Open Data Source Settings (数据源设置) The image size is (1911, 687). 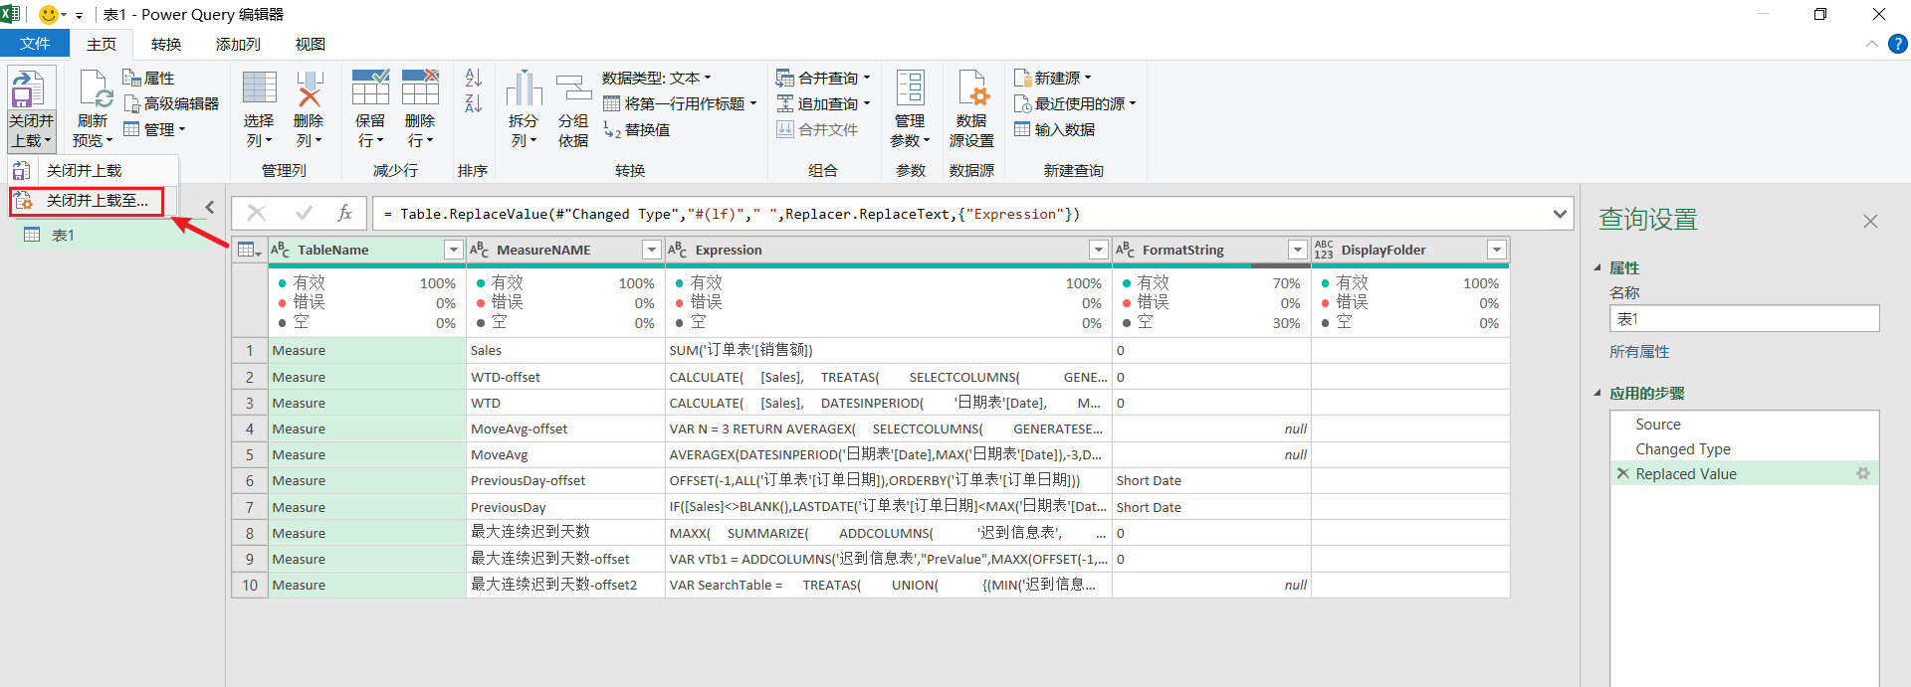[x=971, y=88]
